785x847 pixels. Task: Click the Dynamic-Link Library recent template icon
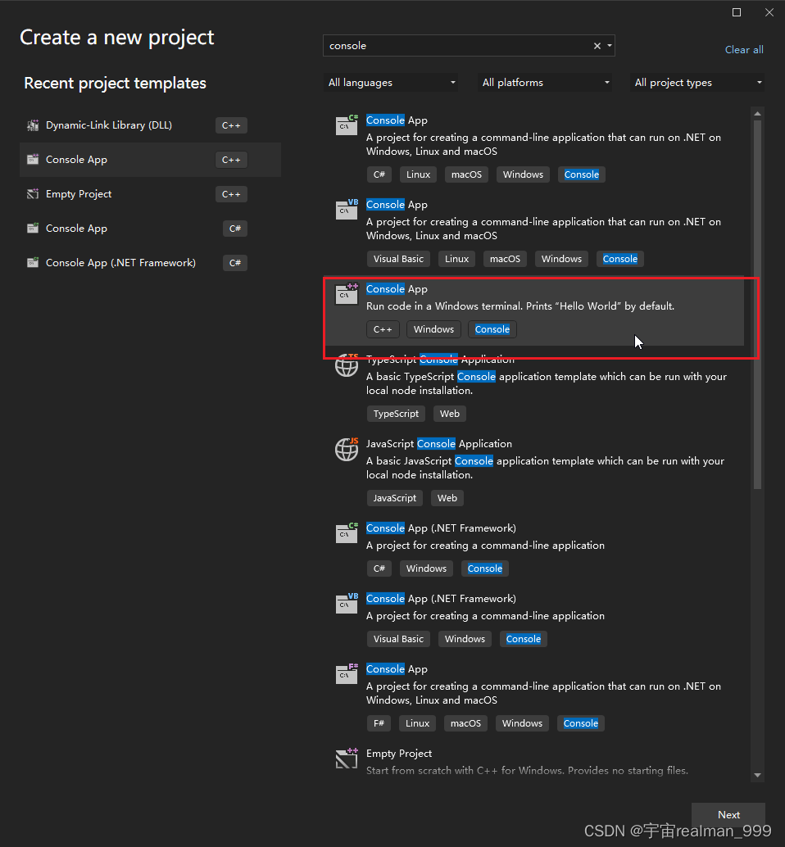[x=33, y=125]
